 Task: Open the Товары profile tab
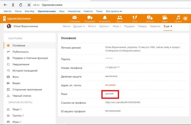(142, 26)
